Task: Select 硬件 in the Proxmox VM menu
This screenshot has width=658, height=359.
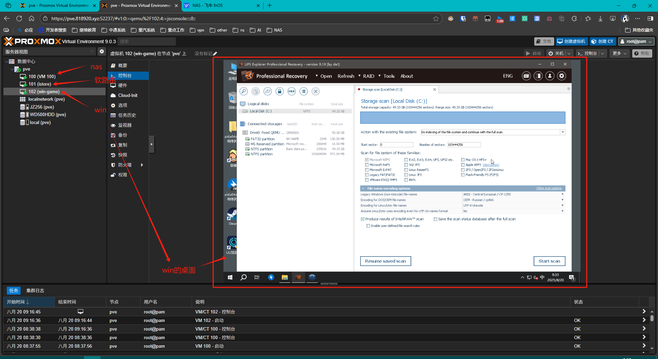Action: (123, 85)
